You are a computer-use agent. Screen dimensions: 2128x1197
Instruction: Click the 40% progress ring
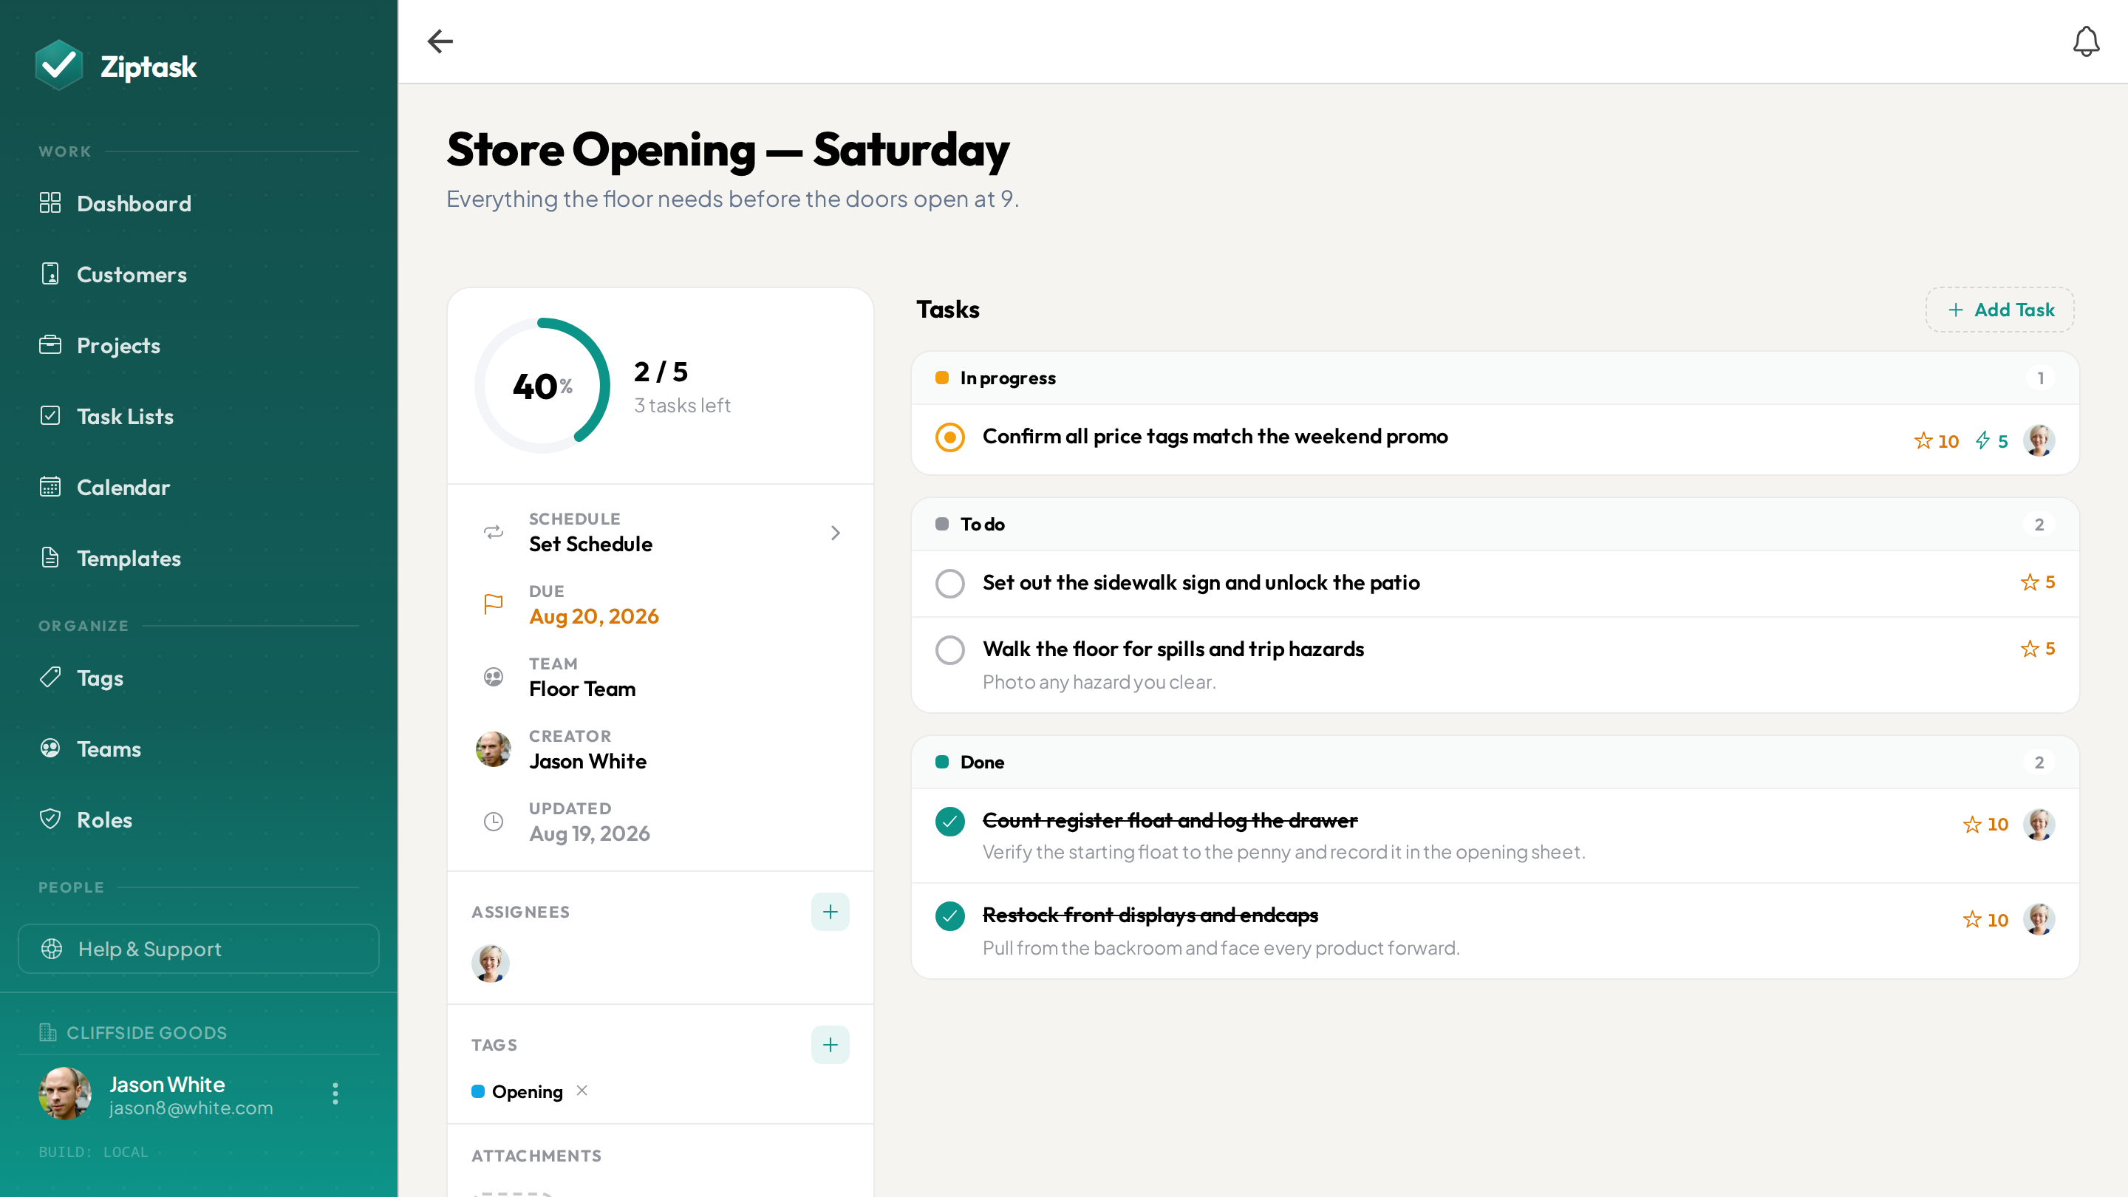542,386
